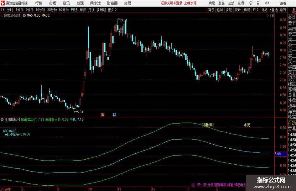This screenshot has width=296, height=191.
Task: Open the 资讯 menu
Action: coord(66,3)
